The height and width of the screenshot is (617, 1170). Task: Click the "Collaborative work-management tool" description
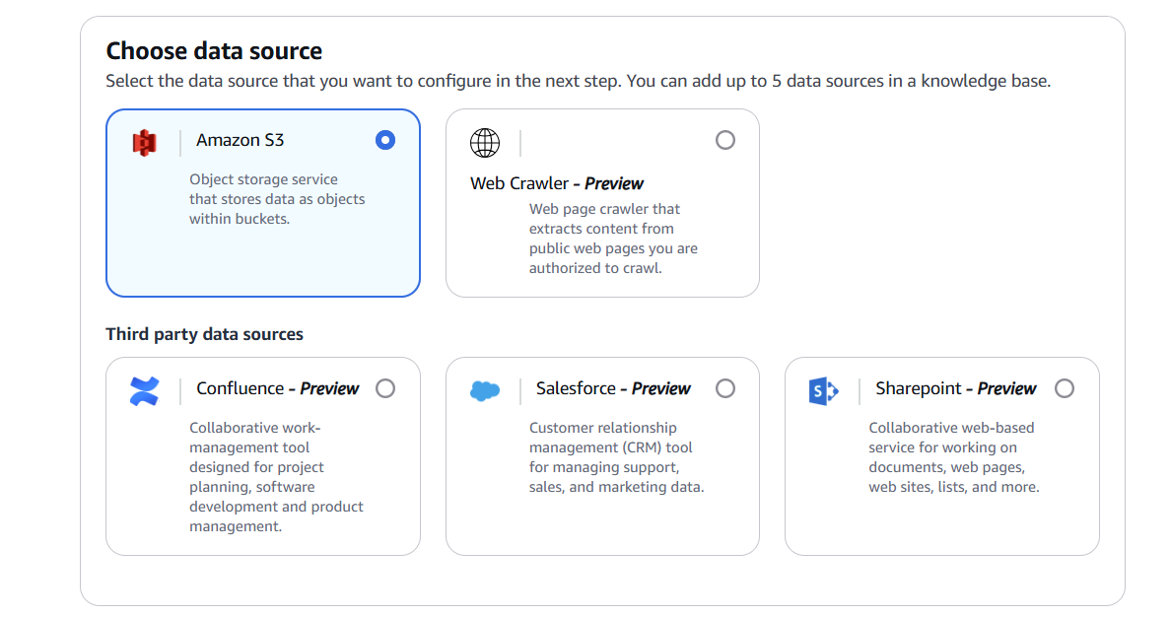[276, 477]
